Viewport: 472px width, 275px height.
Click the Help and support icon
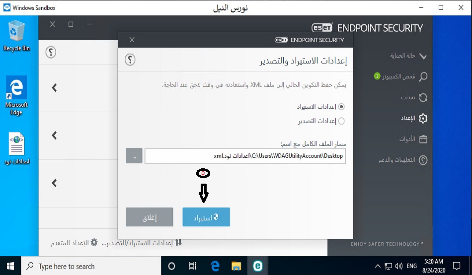423,160
